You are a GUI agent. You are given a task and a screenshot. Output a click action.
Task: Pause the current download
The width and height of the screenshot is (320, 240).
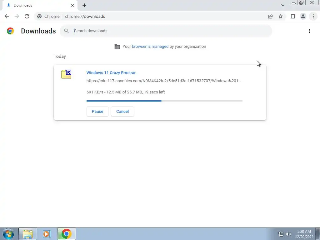pyautogui.click(x=97, y=112)
